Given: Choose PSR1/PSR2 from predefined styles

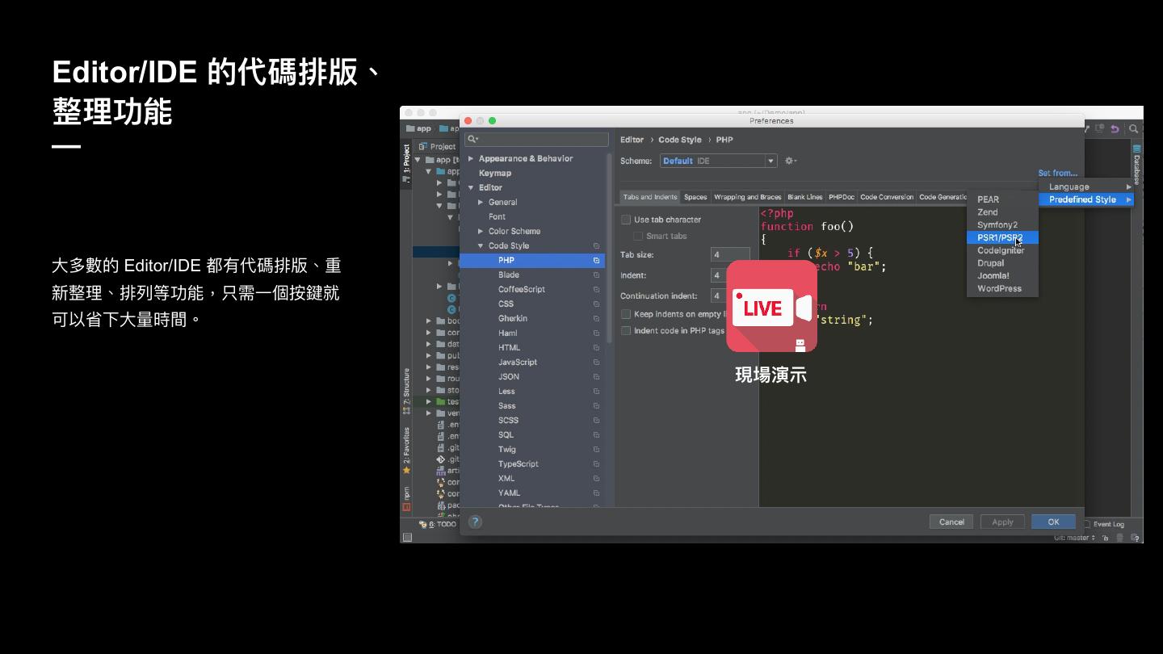Looking at the screenshot, I should (x=1000, y=237).
